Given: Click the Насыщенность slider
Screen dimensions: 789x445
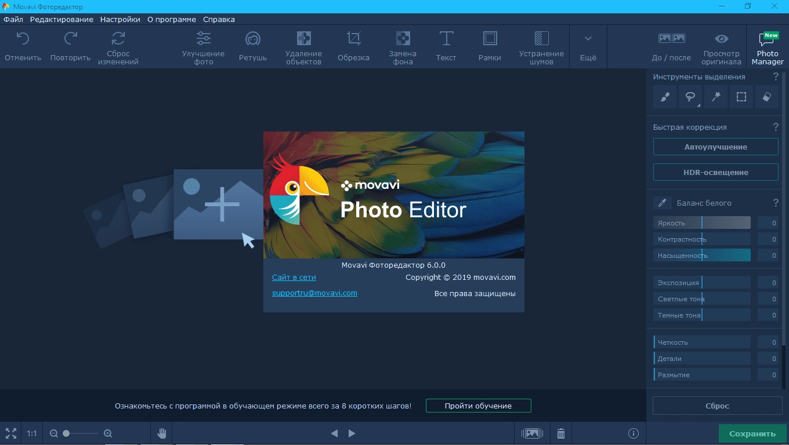Looking at the screenshot, I should point(702,256).
